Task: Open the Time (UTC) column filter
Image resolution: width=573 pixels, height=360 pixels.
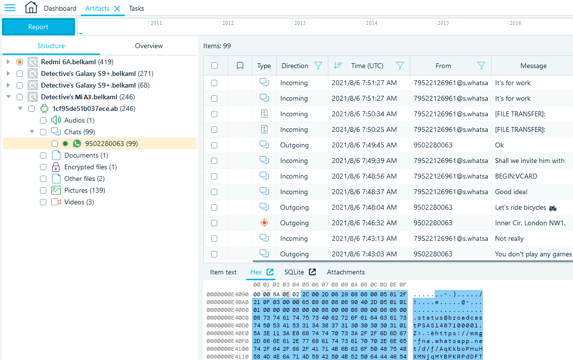Action: [x=400, y=66]
